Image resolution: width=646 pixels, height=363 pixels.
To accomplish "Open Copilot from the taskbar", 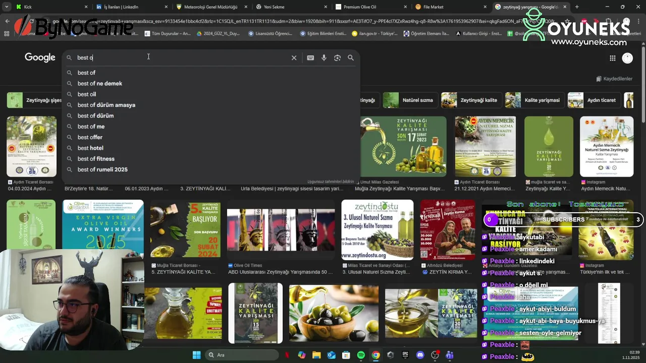I will click(x=302, y=355).
